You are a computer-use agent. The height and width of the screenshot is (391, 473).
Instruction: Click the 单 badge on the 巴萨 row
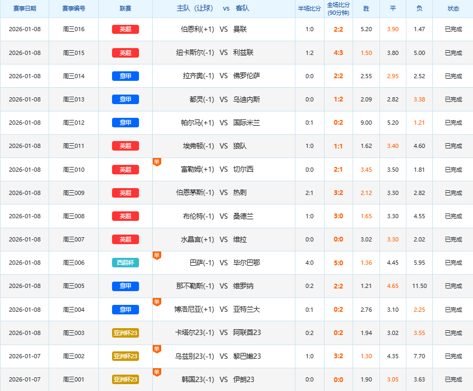156,255
